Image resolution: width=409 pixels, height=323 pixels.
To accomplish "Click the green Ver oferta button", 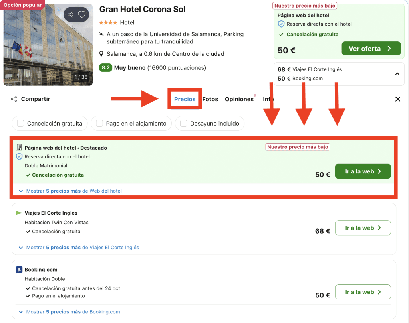I will [x=371, y=49].
